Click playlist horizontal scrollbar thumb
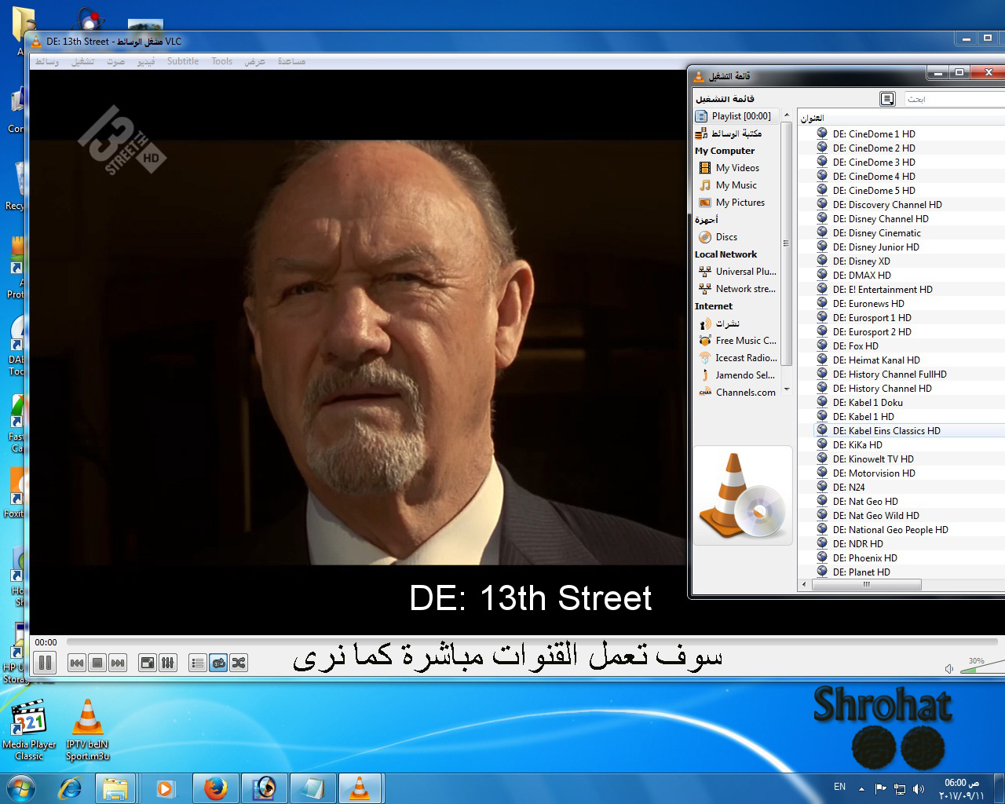This screenshot has height=804, width=1005. (x=866, y=584)
